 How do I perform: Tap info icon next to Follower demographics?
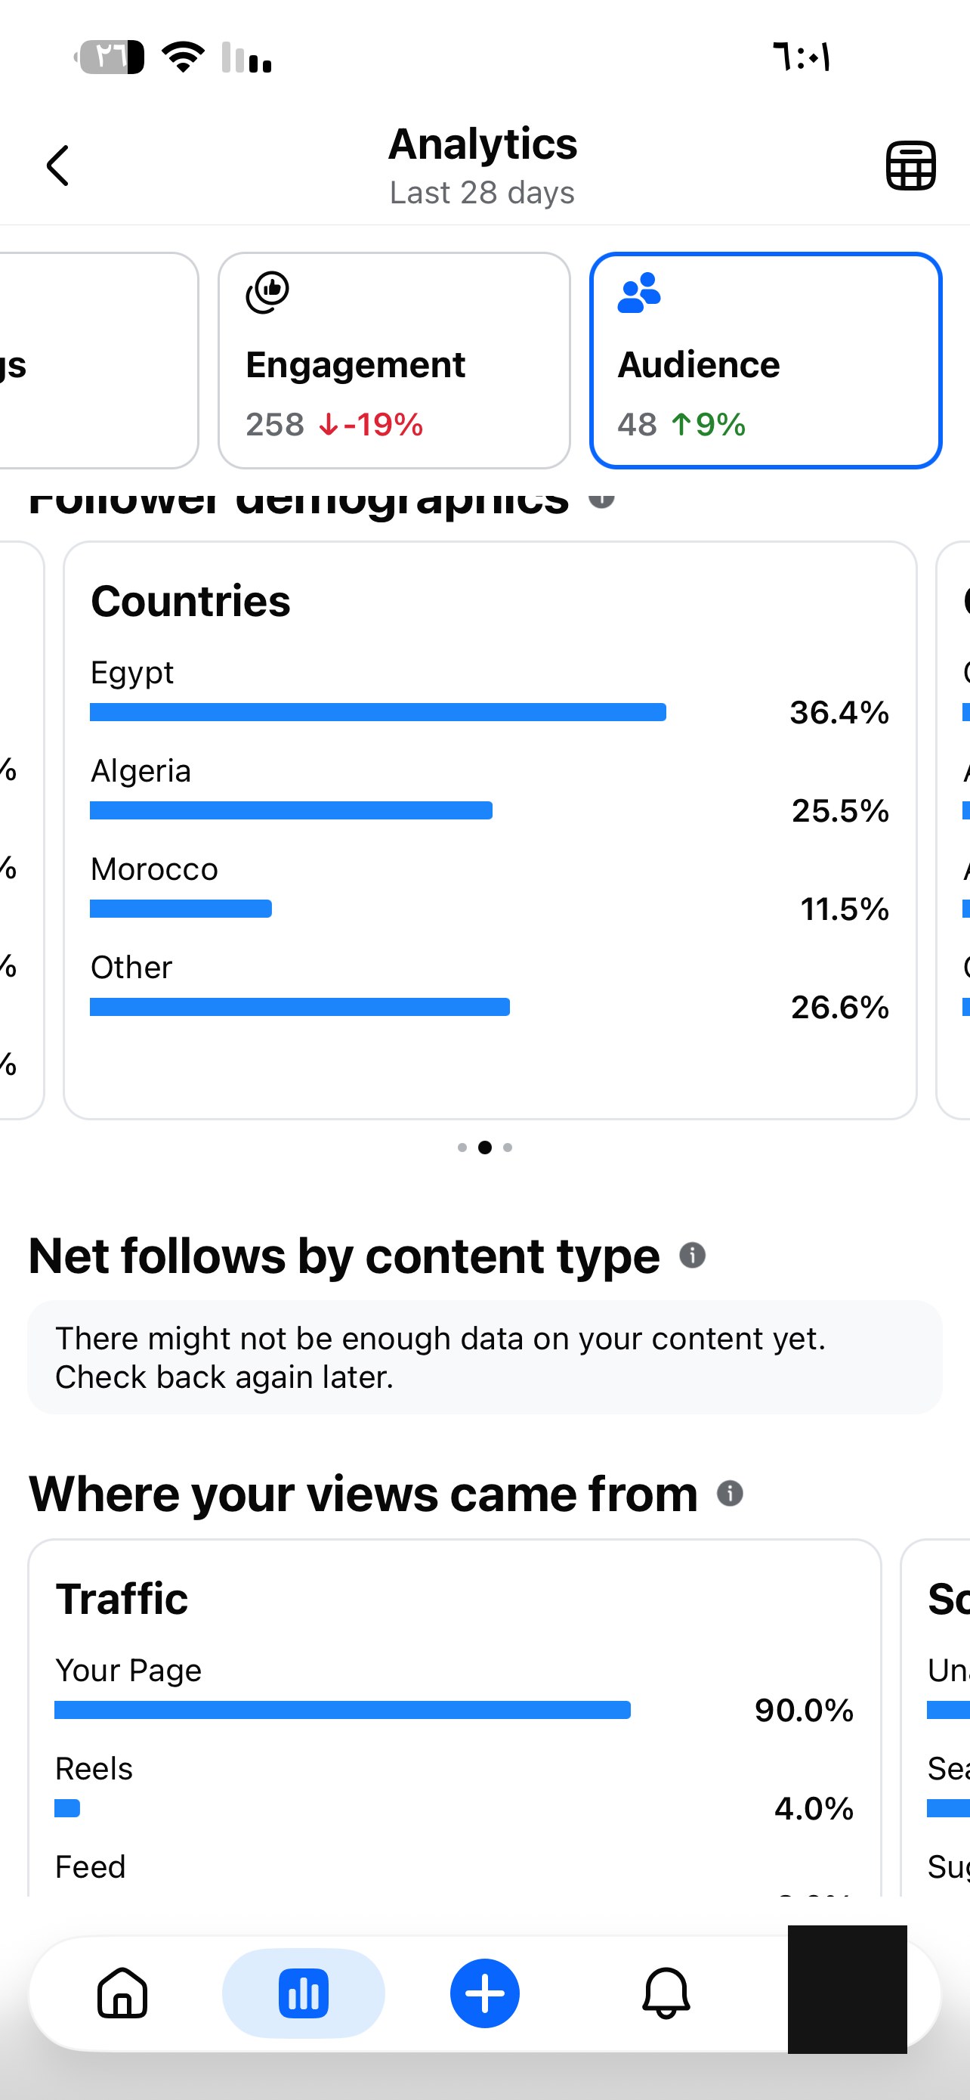pos(601,497)
